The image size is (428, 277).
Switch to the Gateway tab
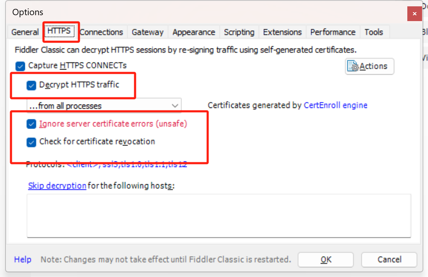click(148, 32)
